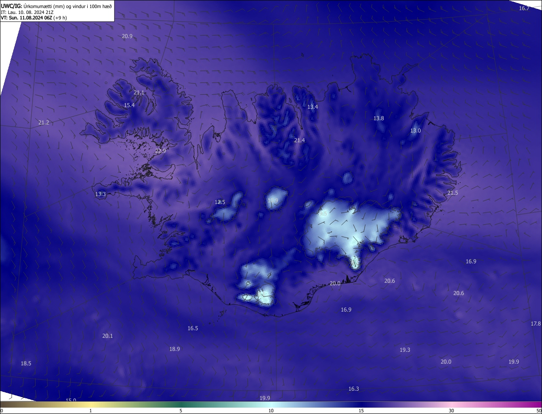Image resolution: width=542 pixels, height=414 pixels.
Task: Click the initial time "IT: Lau. 10. 08. 2024 21Z"
Action: (27, 12)
